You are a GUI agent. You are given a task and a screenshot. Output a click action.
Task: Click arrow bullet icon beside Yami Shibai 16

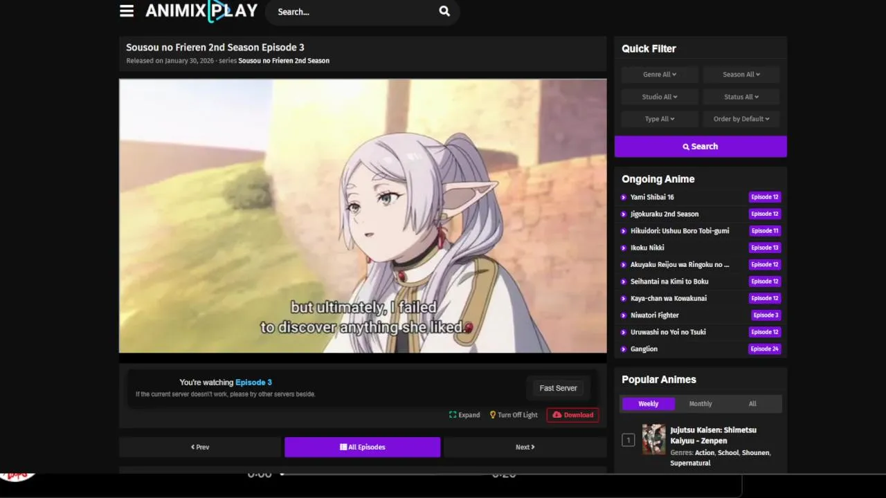click(624, 197)
